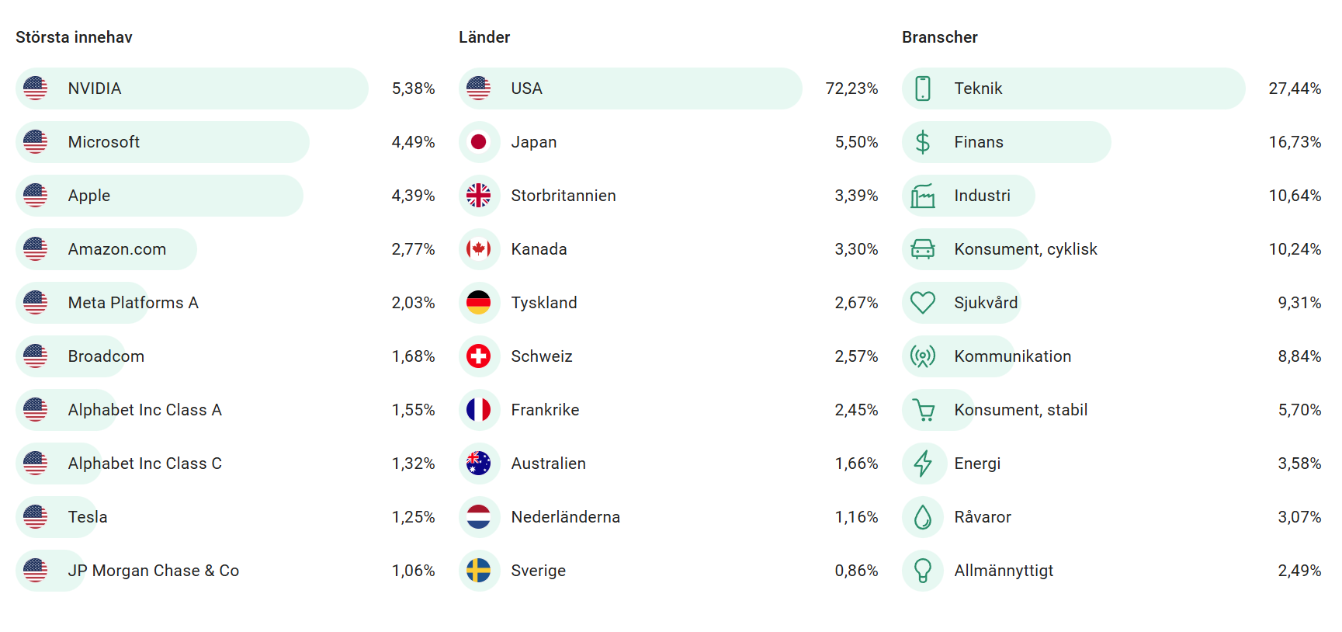Viewport: 1342px width, 632px height.
Task: Click the Finans dollar sign icon
Action: click(922, 142)
